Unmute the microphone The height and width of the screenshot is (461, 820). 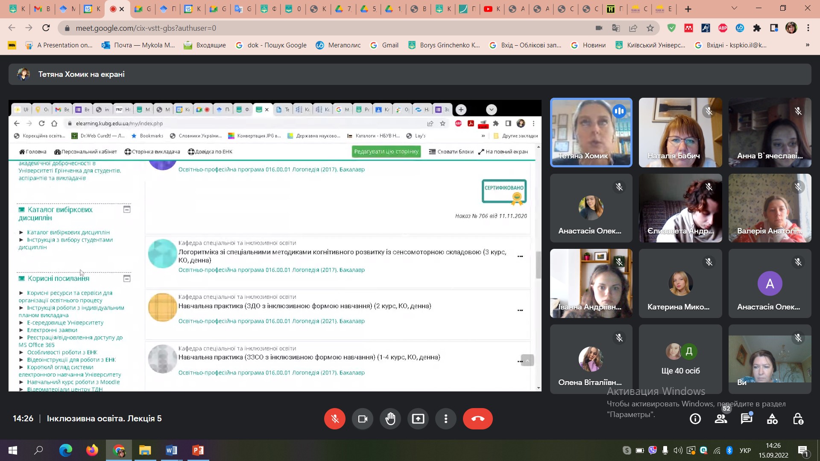pyautogui.click(x=335, y=419)
